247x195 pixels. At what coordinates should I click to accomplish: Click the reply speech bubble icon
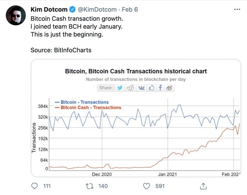tap(35, 186)
